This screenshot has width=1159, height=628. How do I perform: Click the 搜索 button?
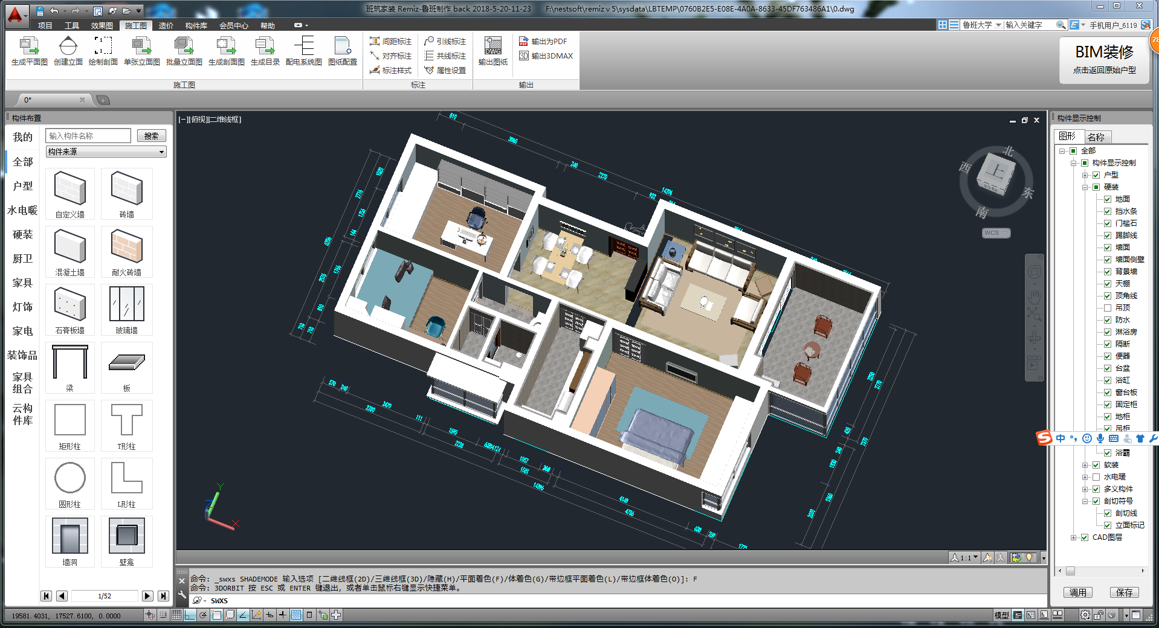[x=151, y=136]
